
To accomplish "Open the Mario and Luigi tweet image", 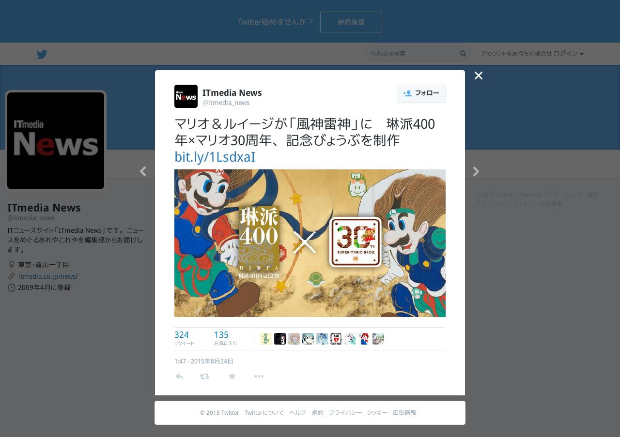I will 310,243.
